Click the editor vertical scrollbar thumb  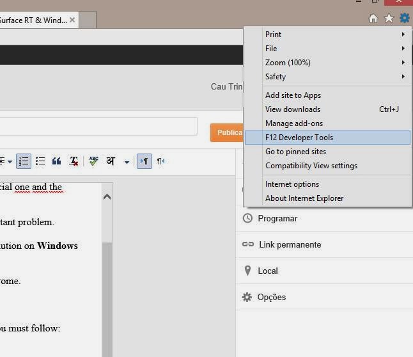[107, 299]
